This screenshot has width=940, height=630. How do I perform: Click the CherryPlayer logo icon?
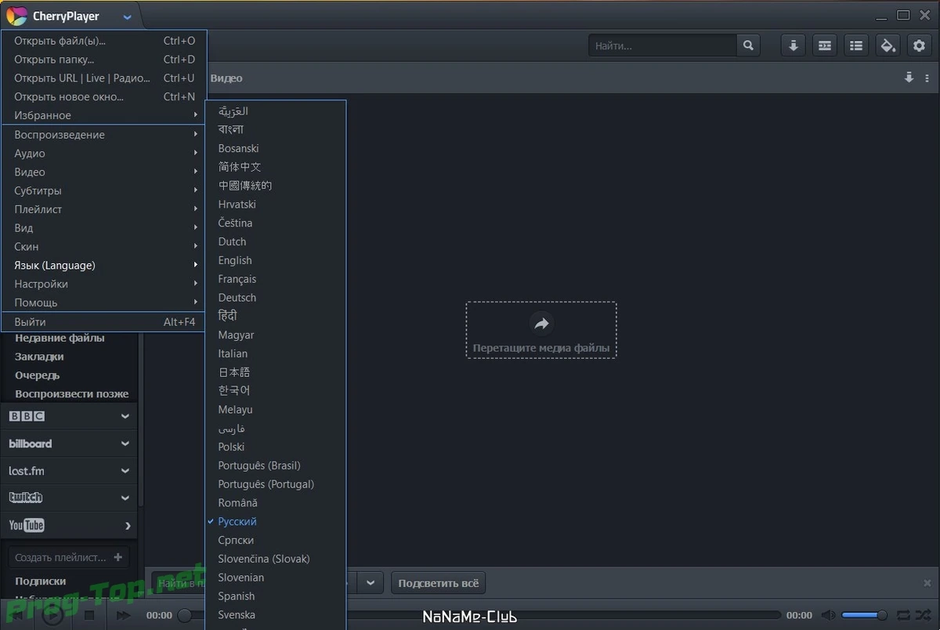click(x=16, y=16)
